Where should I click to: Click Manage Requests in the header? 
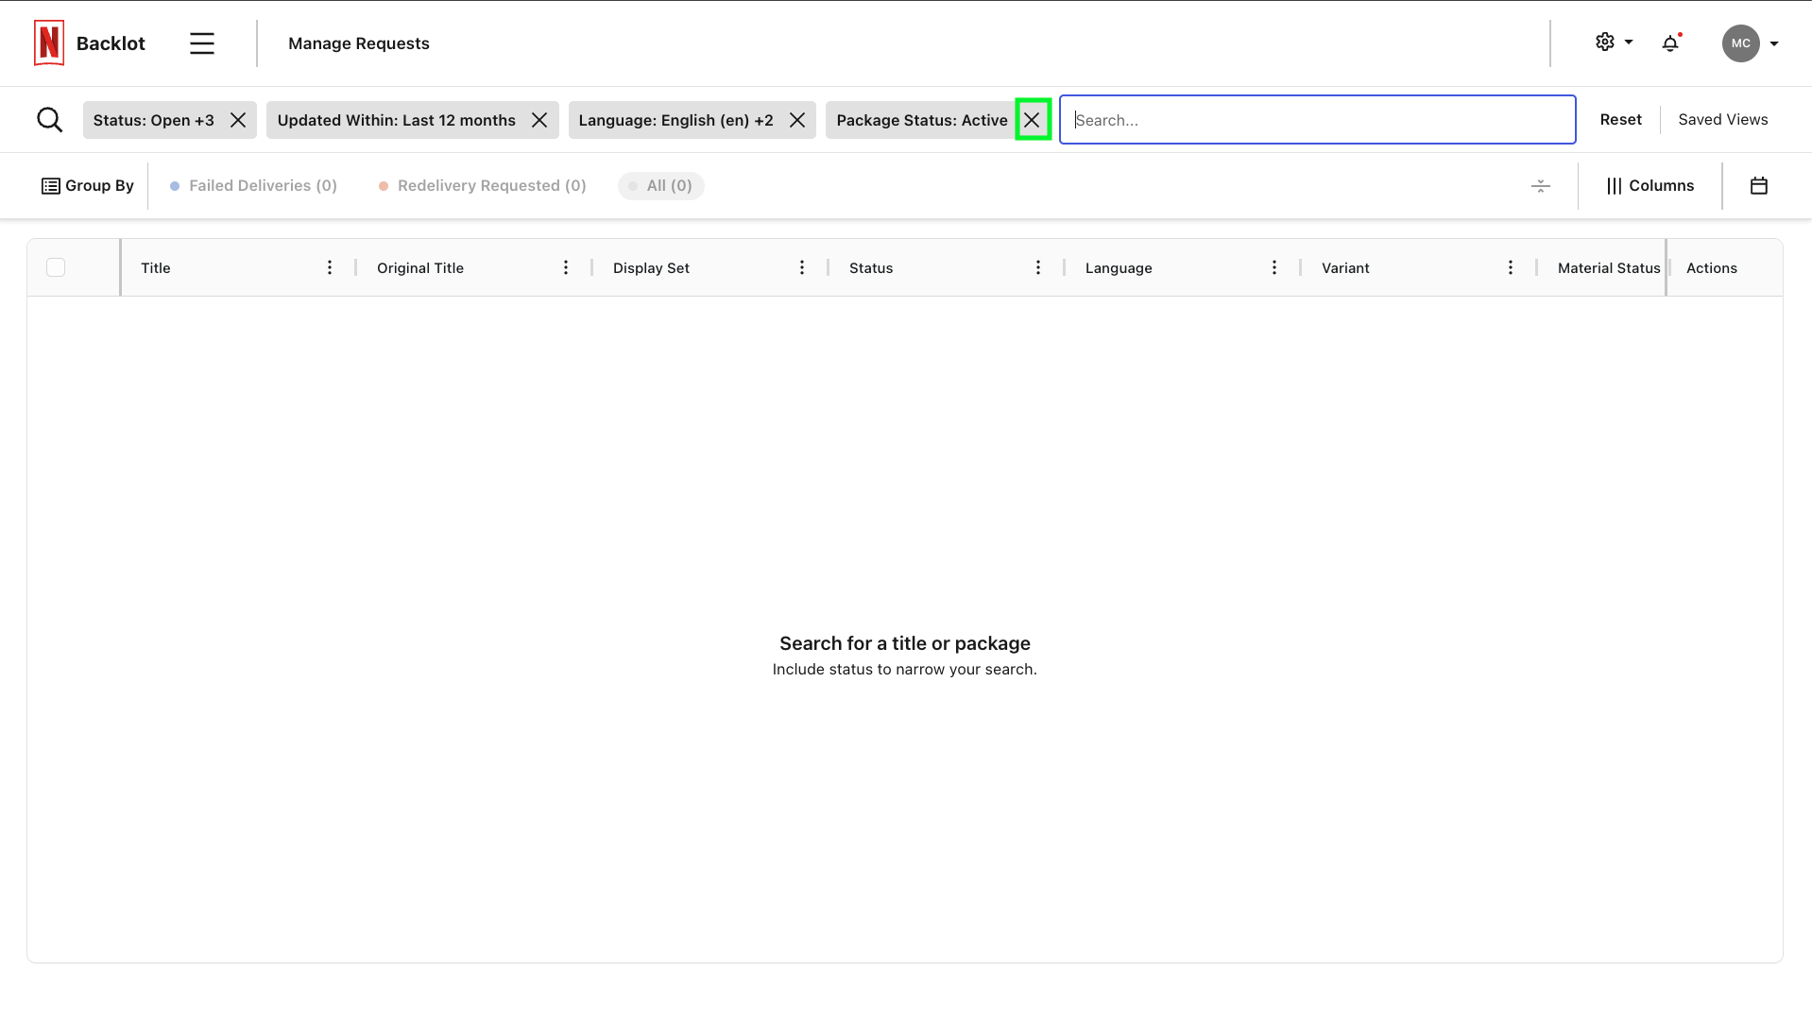pyautogui.click(x=359, y=43)
